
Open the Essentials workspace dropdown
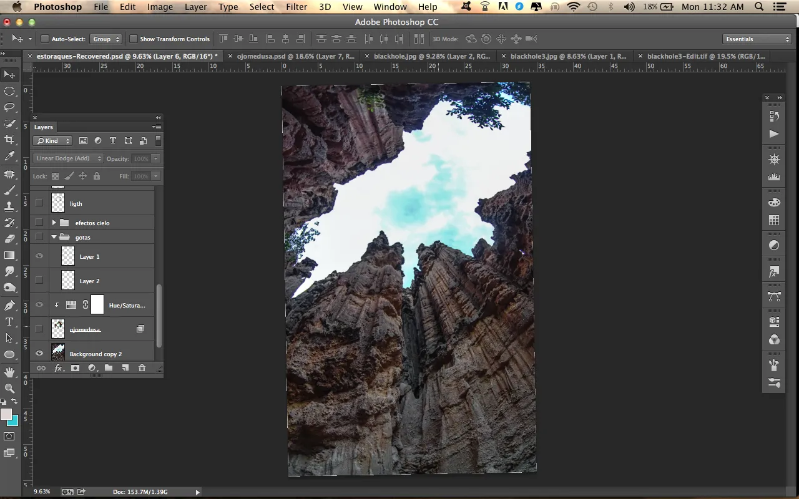[758, 39]
